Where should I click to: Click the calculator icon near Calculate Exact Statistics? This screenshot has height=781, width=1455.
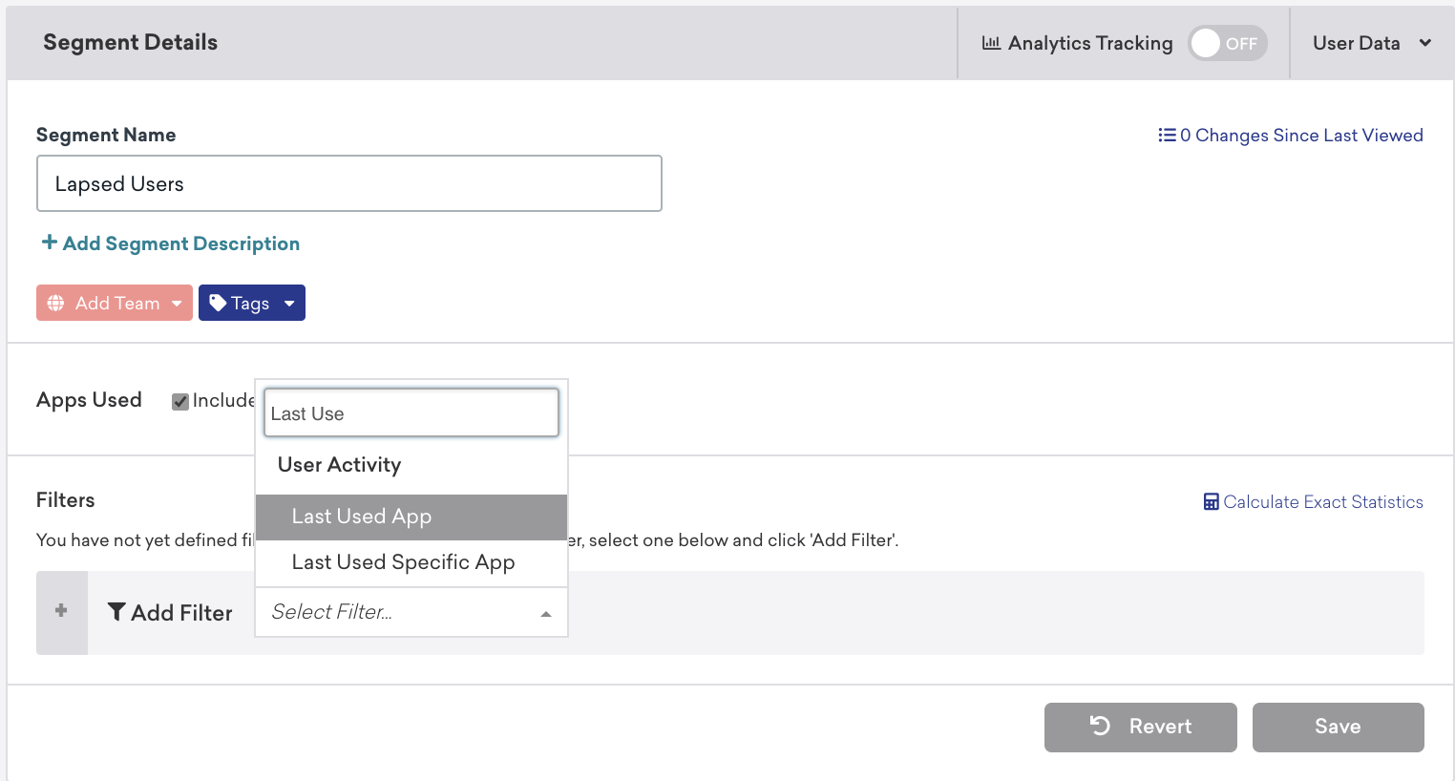1211,502
